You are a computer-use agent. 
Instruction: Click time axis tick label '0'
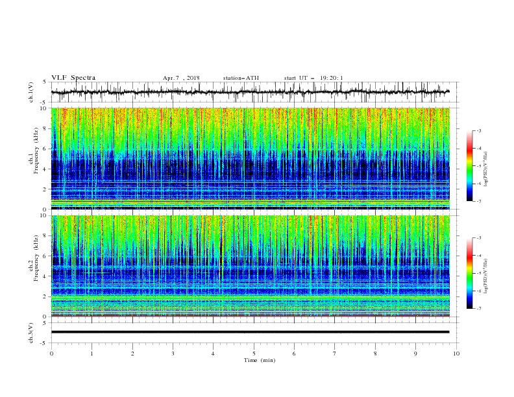tap(51, 354)
